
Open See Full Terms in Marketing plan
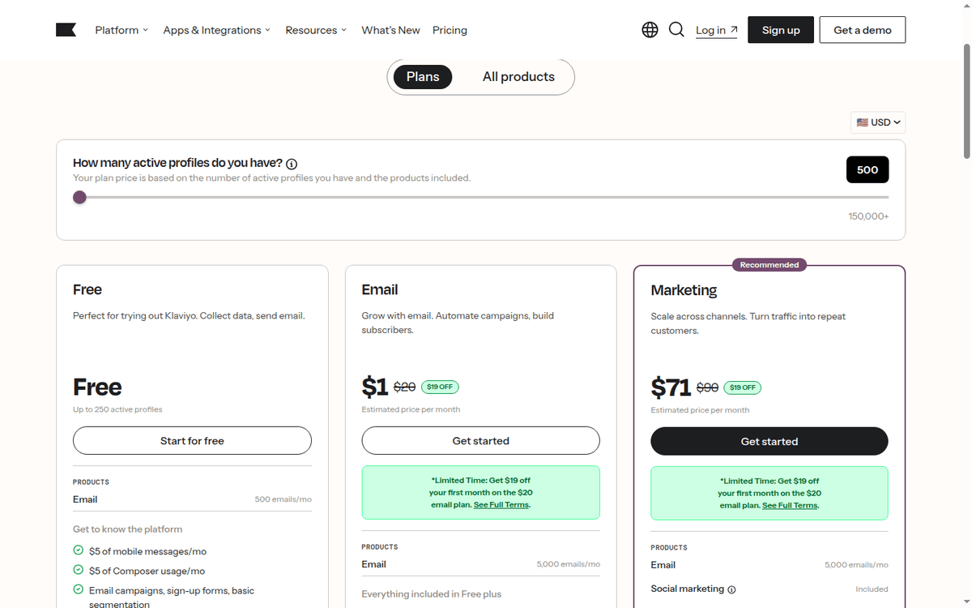(x=790, y=505)
